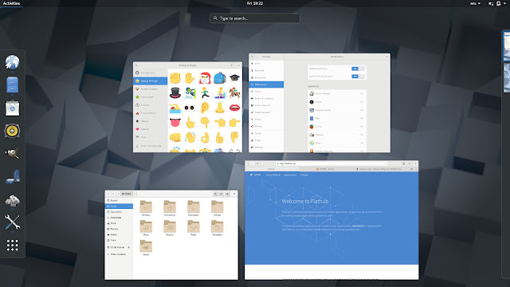Click Applications link on Flathub page

tap(290, 175)
